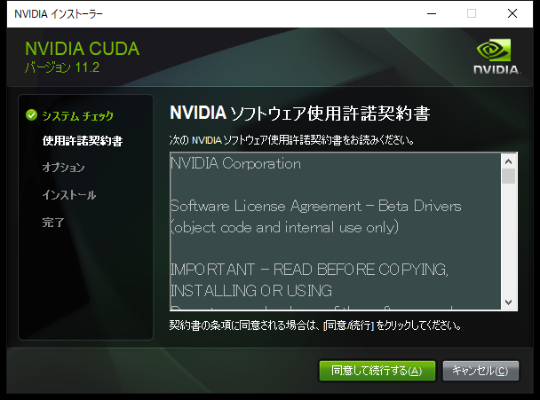
Task: Select the システム チェック step
Action: click(77, 115)
